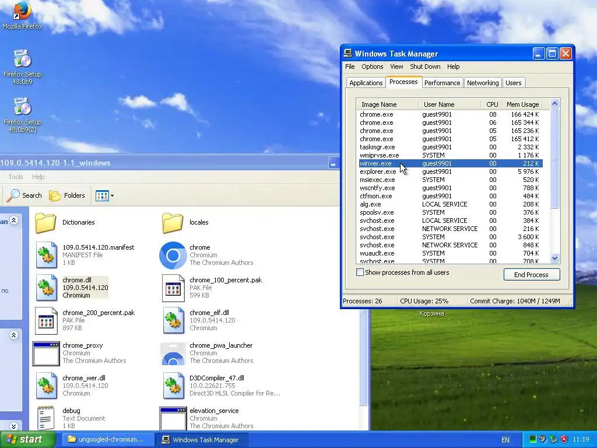Switch to ungoogled-chromium taskbar button
The image size is (597, 448).
(x=107, y=440)
